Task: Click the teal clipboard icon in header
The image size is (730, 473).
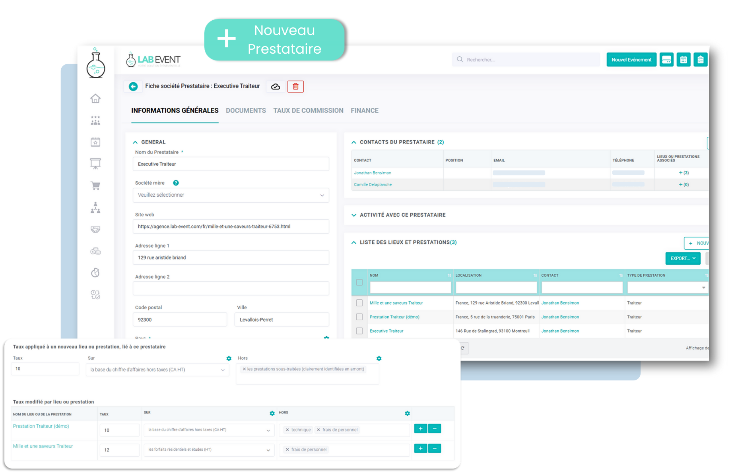Action: coord(701,60)
